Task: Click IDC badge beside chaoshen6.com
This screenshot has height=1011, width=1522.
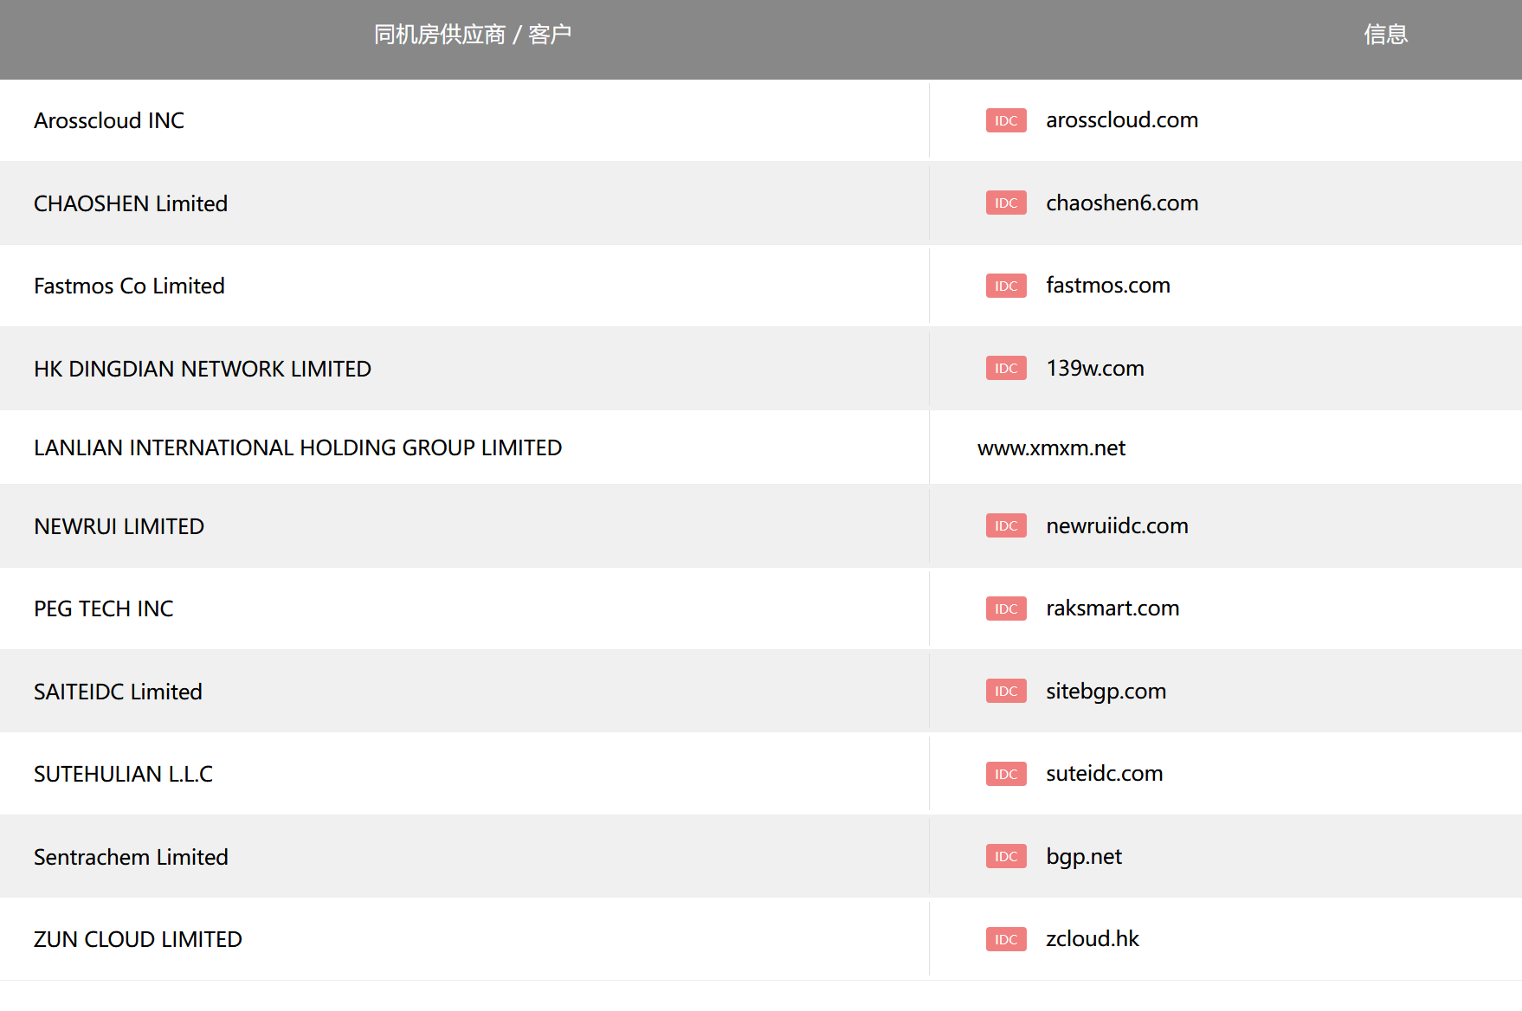Action: (x=1006, y=203)
